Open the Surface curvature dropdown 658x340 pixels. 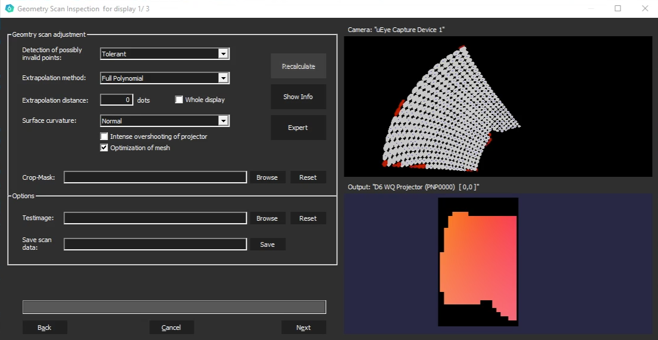223,121
